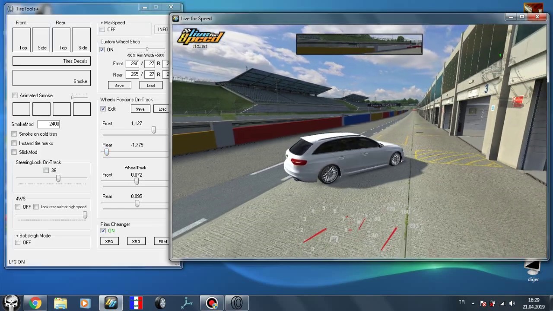Save the Custom Wheel Shop settings
The width and height of the screenshot is (553, 311).
119,86
